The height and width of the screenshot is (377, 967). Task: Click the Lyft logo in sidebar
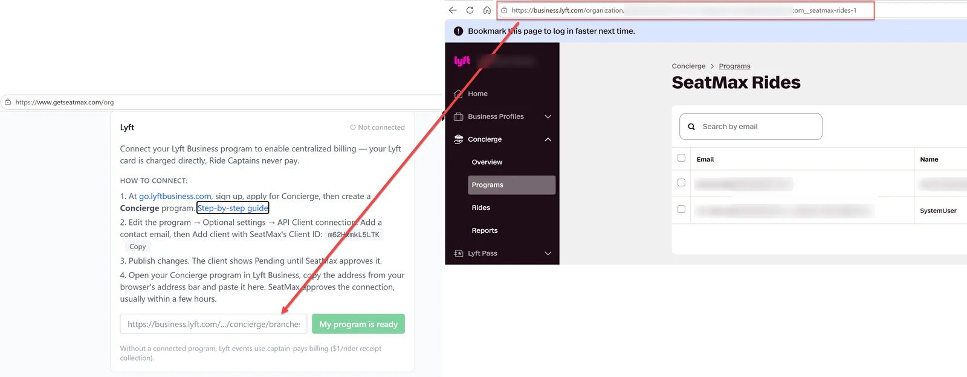462,61
